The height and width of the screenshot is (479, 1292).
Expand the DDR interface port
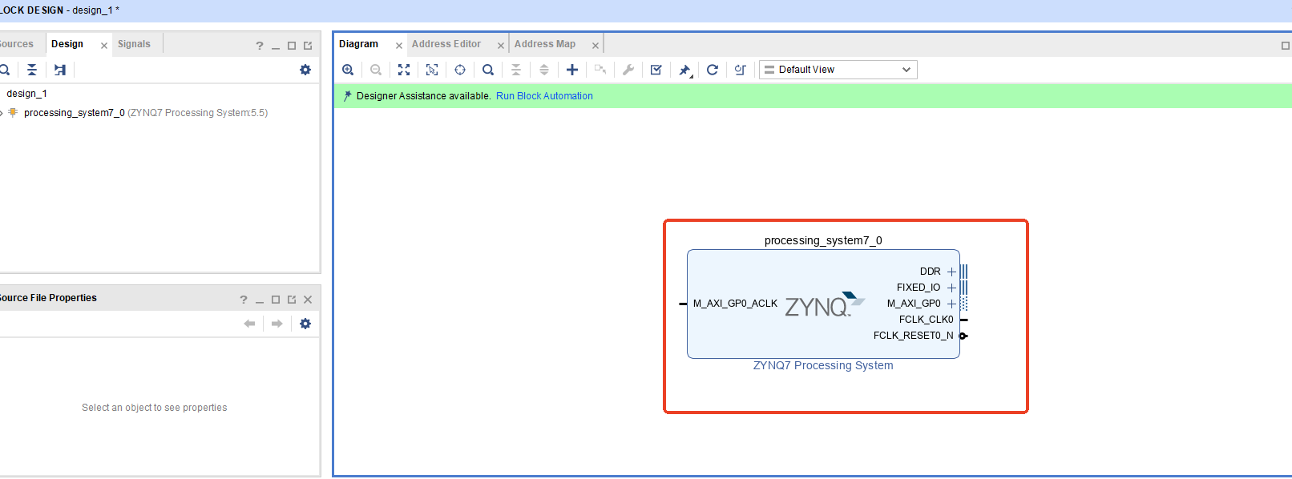[x=952, y=272]
